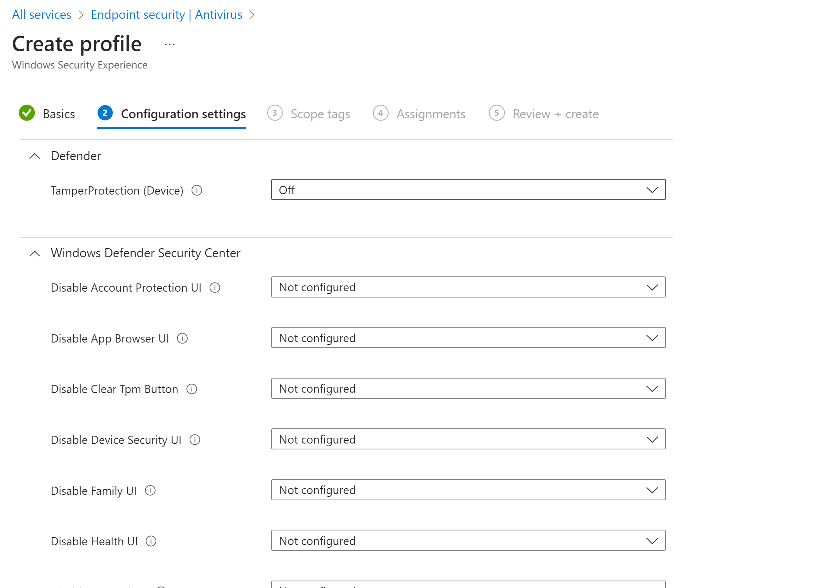Open the Assignments step
Image resolution: width=816 pixels, height=588 pixels.
[x=431, y=114]
